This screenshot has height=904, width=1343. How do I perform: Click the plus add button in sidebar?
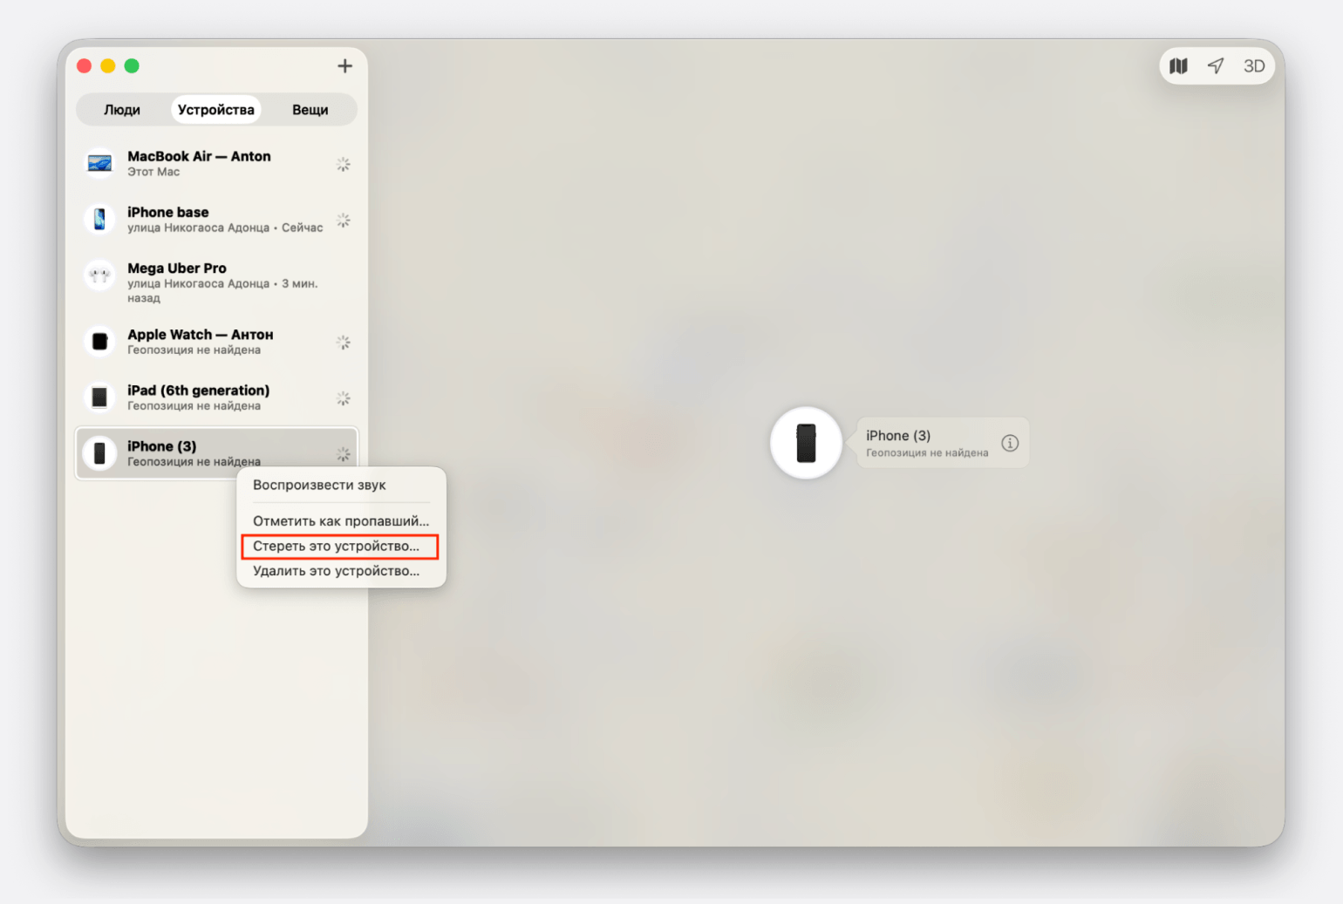pos(344,66)
